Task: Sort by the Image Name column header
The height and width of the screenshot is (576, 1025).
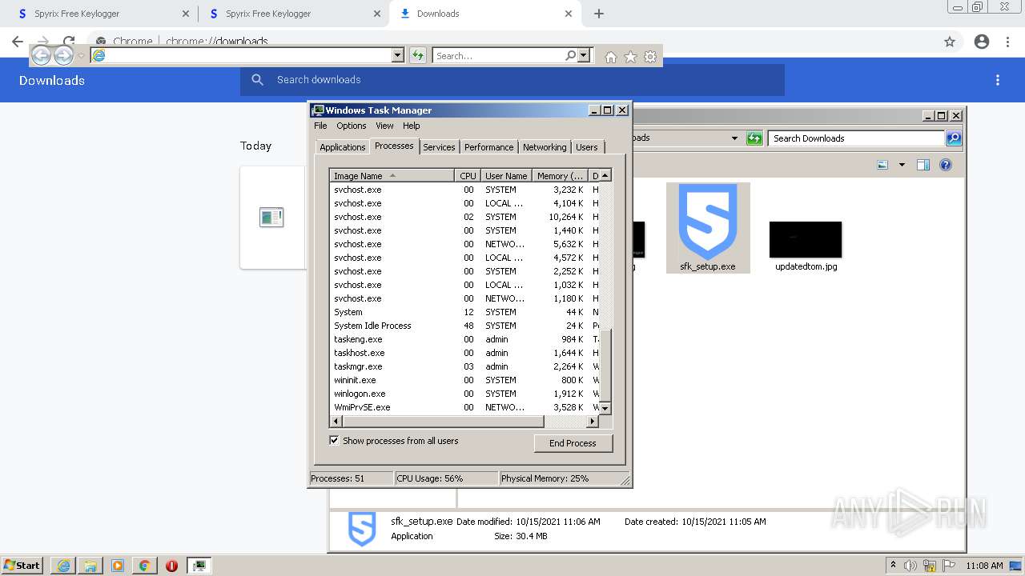Action: [392, 175]
